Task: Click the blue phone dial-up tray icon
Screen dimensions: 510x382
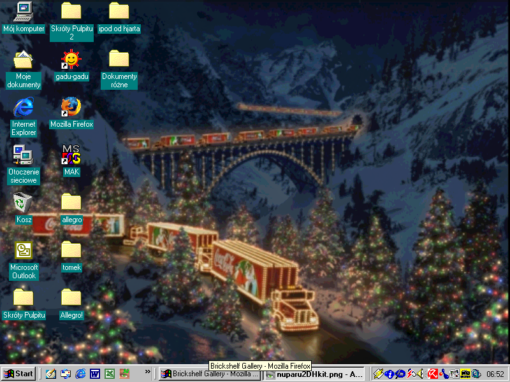Action: (444, 374)
